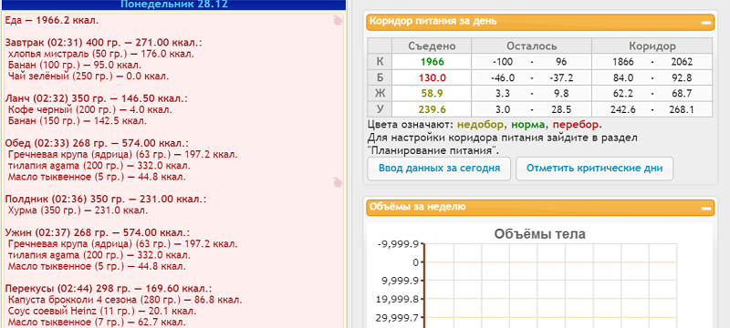Screen dimensions: 730x328
Task: Click the hand icon next to the Обед section
Action: [338, 182]
